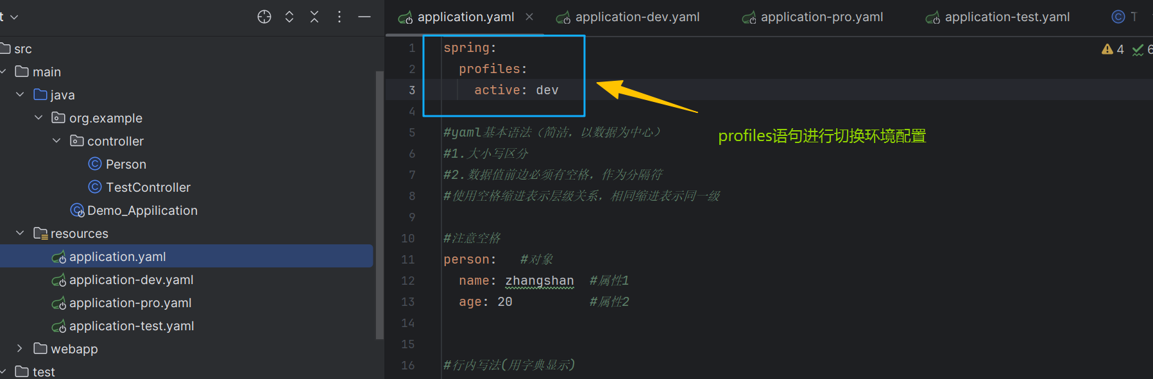Click the 'zhangshan' name value
Viewport: 1153px width, 379px height.
(x=540, y=280)
